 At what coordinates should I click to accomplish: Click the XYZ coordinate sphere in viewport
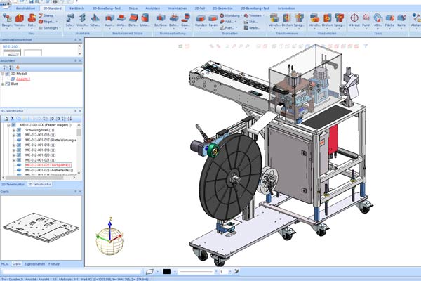pos(110,241)
